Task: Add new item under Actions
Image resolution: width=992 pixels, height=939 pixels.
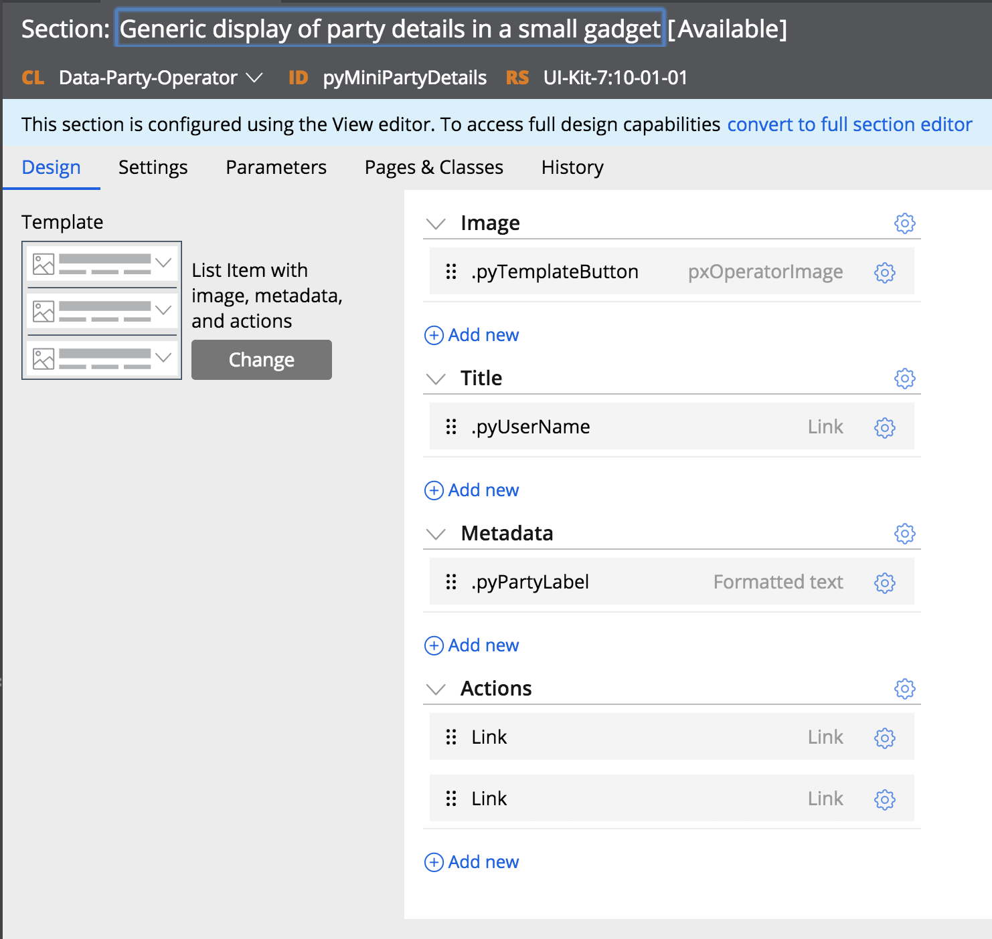Action: click(471, 862)
